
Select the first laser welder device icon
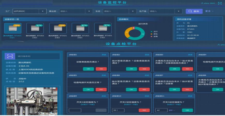(13, 28)
